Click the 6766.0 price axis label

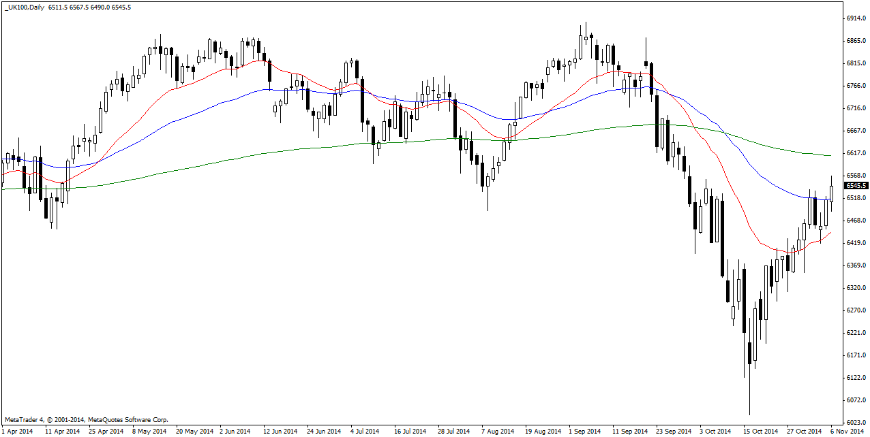[x=856, y=86]
